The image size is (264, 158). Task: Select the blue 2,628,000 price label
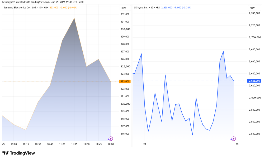point(254,81)
